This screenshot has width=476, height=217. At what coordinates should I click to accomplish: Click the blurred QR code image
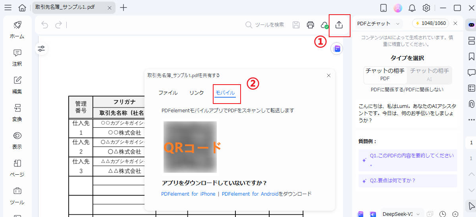click(190, 147)
